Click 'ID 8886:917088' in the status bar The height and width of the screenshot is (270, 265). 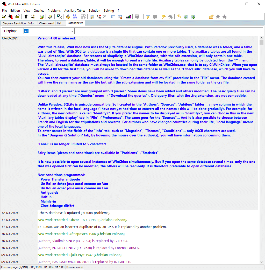[54, 267]
